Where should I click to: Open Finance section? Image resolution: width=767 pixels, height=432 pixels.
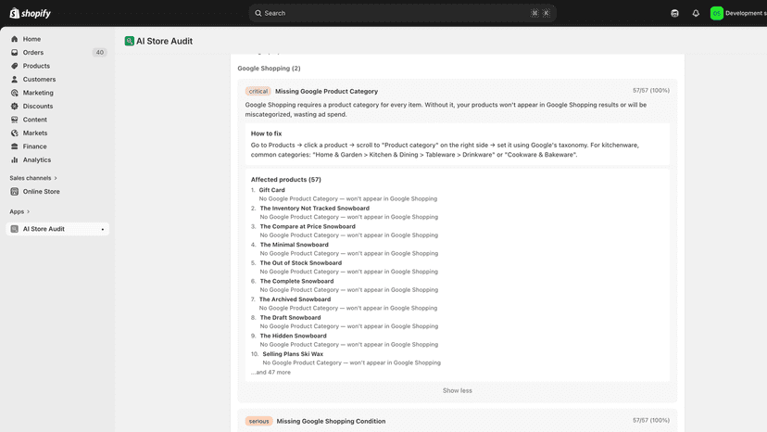pos(34,146)
